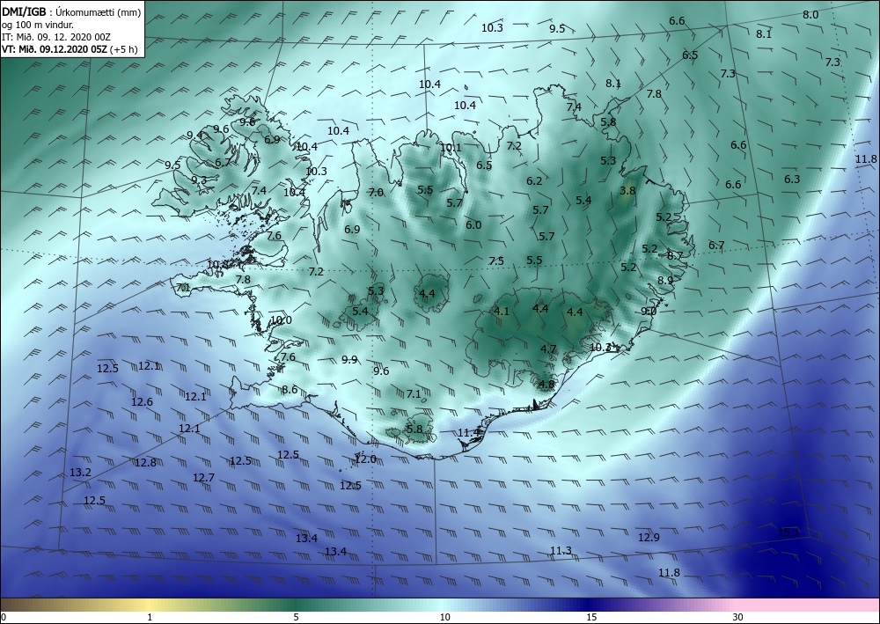This screenshot has width=880, height=624.
Task: Click the 15.1 value label
Action: click(788, 532)
